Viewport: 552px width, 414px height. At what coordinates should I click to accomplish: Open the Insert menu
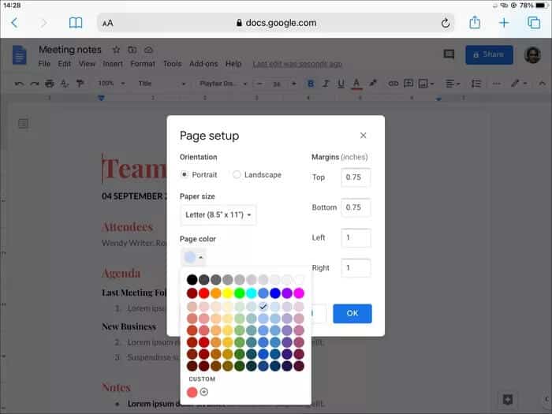(x=113, y=64)
